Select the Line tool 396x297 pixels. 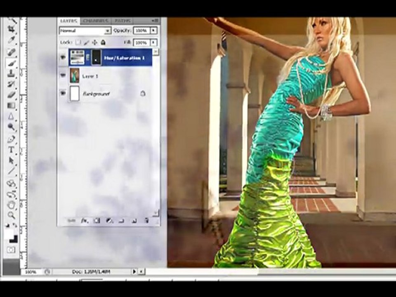point(12,171)
